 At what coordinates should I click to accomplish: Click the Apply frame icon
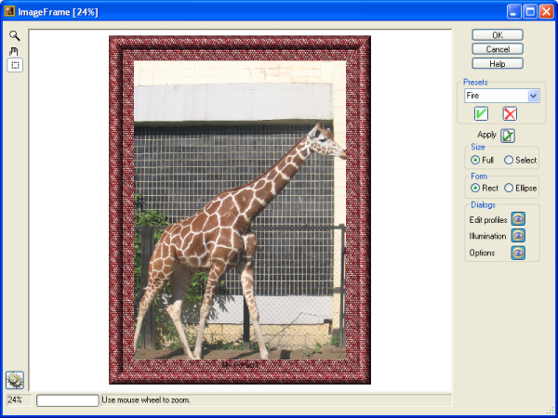click(508, 136)
